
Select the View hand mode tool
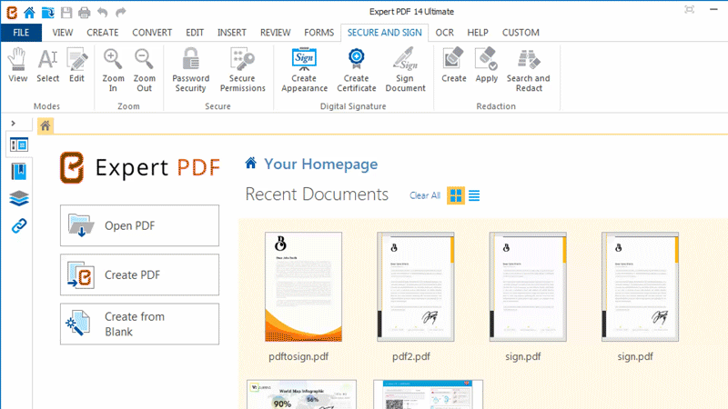(17, 65)
